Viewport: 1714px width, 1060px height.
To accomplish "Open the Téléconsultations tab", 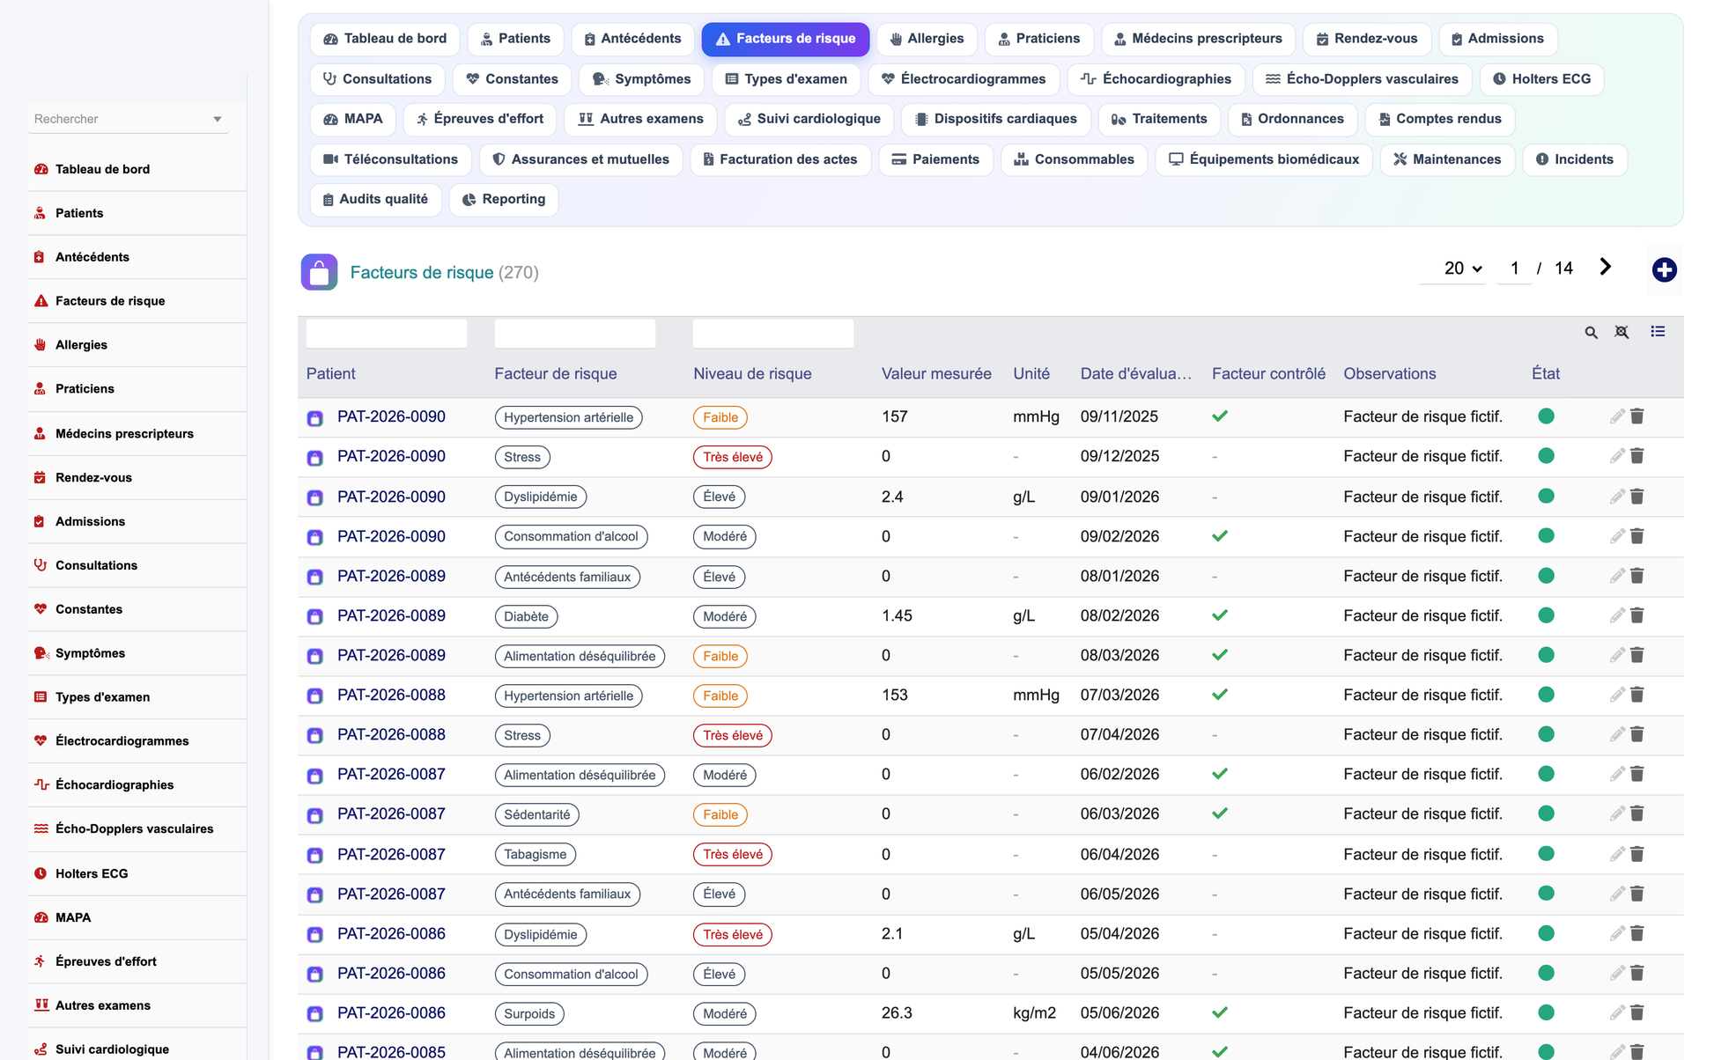I will (x=390, y=159).
